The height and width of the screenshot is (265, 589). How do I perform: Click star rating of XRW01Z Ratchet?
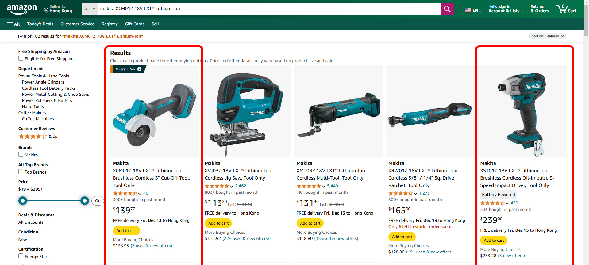click(x=400, y=193)
